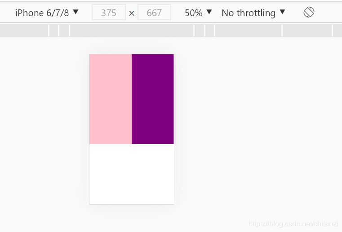This screenshot has height=232, width=342.
Task: Select the 375 width input field
Action: coord(109,13)
